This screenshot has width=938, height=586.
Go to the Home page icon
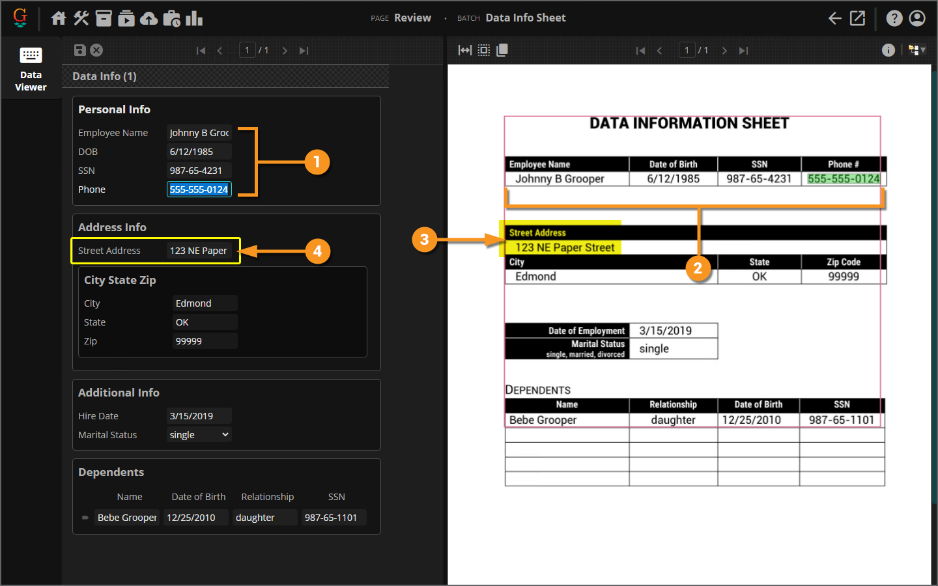[59, 18]
